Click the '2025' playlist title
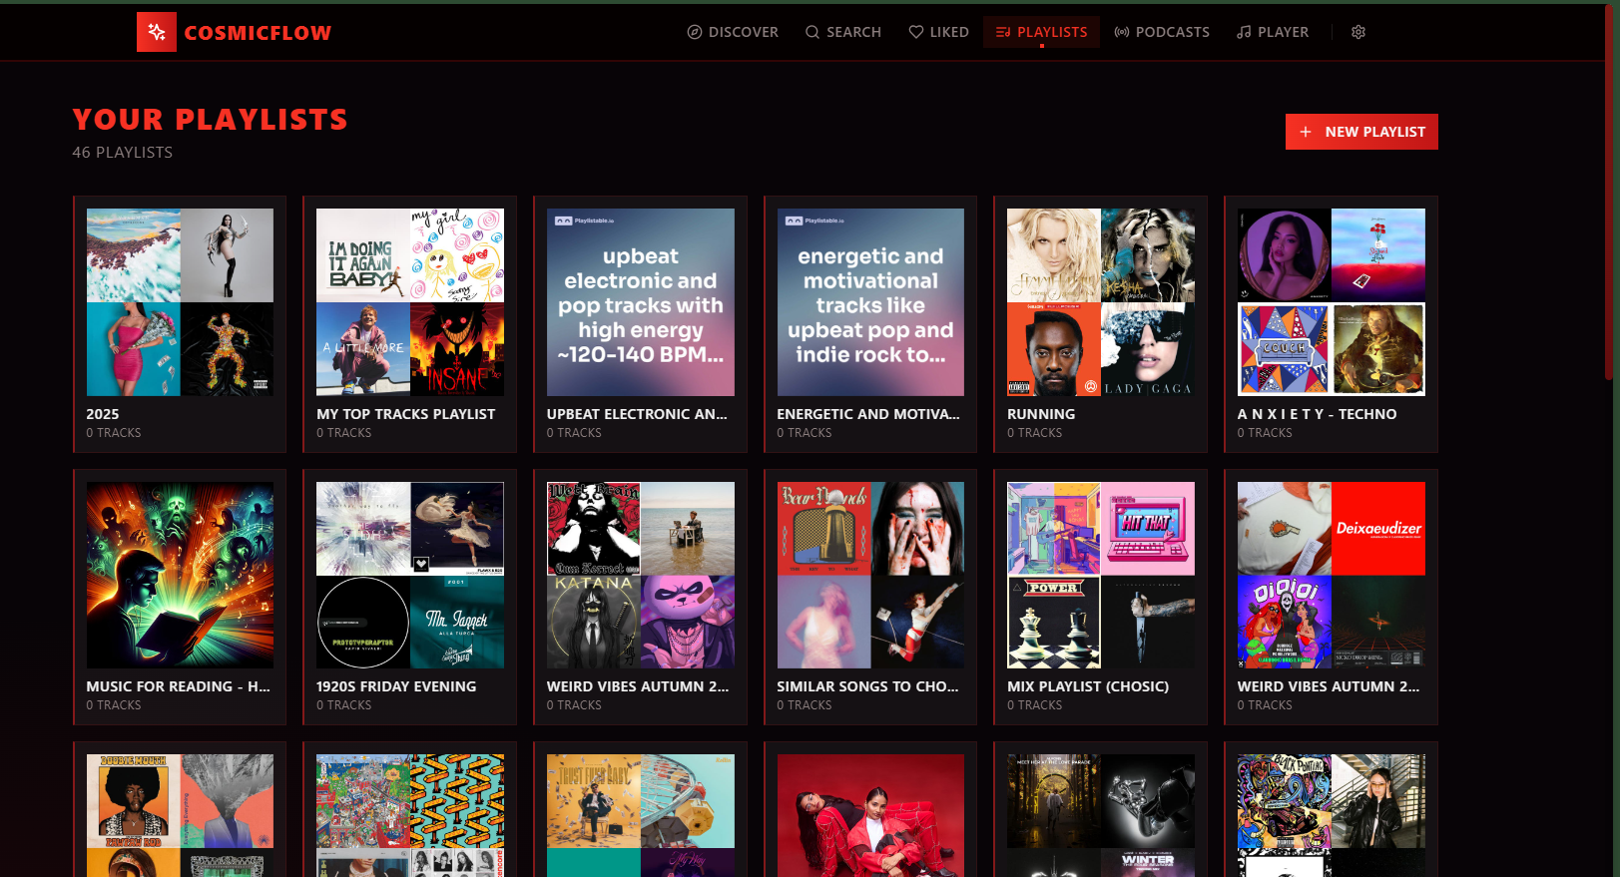 pyautogui.click(x=103, y=414)
